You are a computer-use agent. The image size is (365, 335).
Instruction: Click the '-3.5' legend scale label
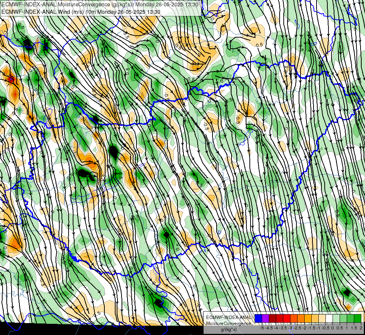283,328
